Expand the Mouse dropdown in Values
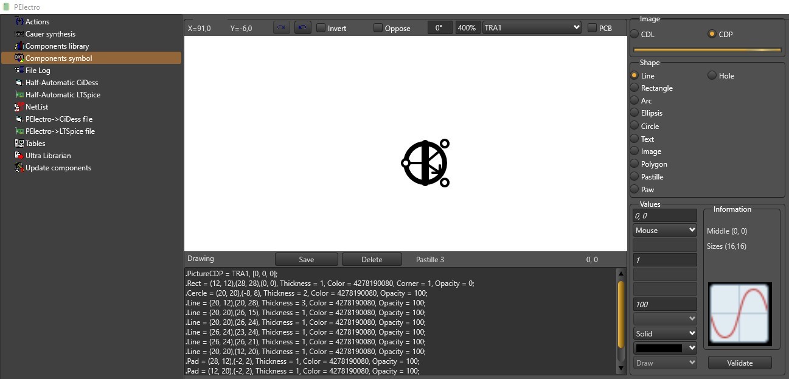 [664, 231]
